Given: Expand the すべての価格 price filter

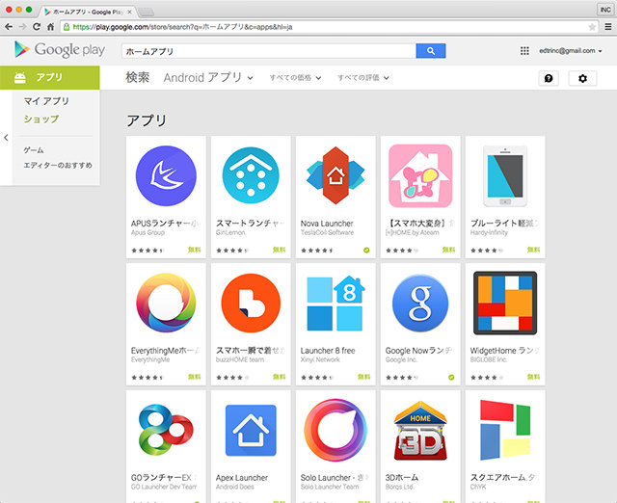Looking at the screenshot, I should click(295, 78).
